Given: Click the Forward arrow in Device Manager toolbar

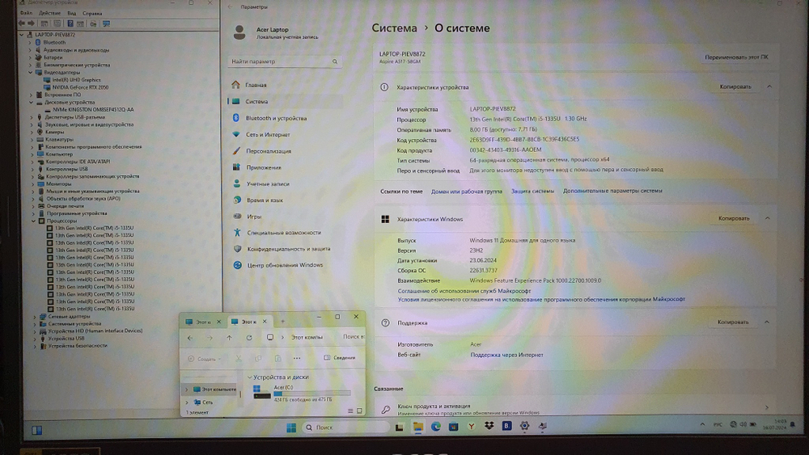Looking at the screenshot, I should 31,23.
